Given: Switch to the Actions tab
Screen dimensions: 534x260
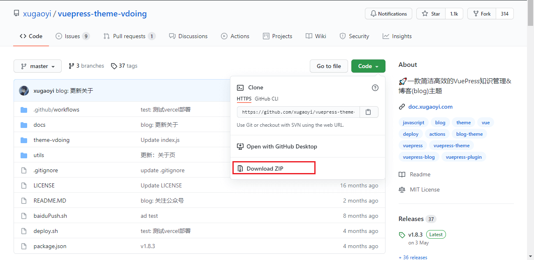Looking at the screenshot, I should 235,36.
